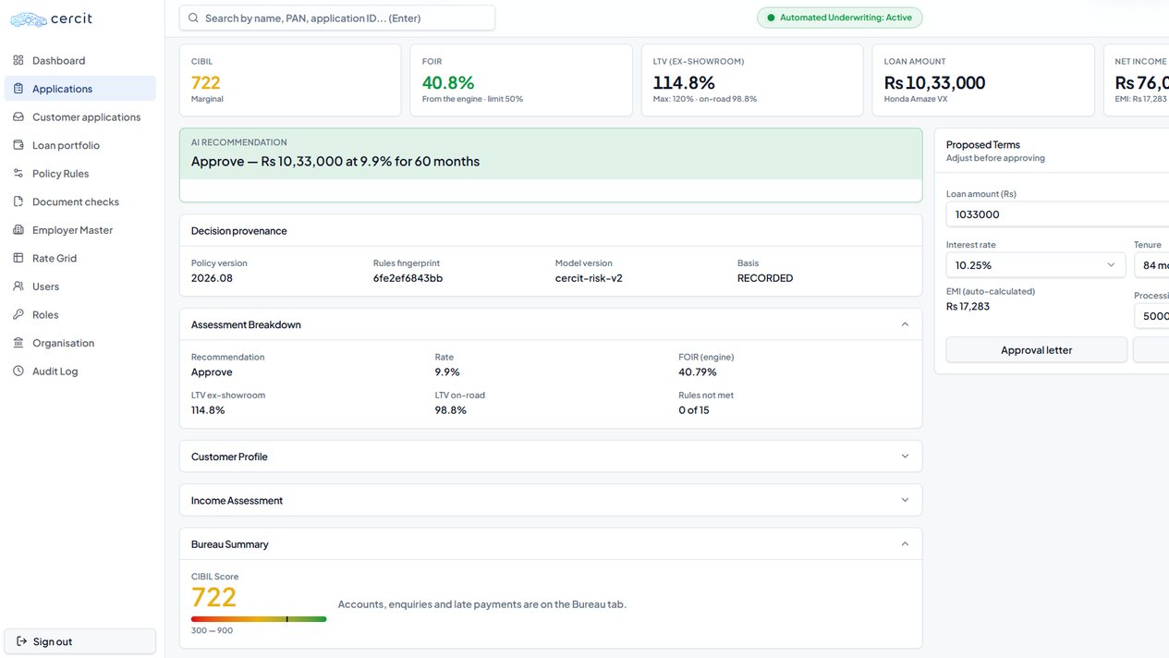Click the CIBIL score gradient bar
The image size is (1169, 658).
(259, 619)
